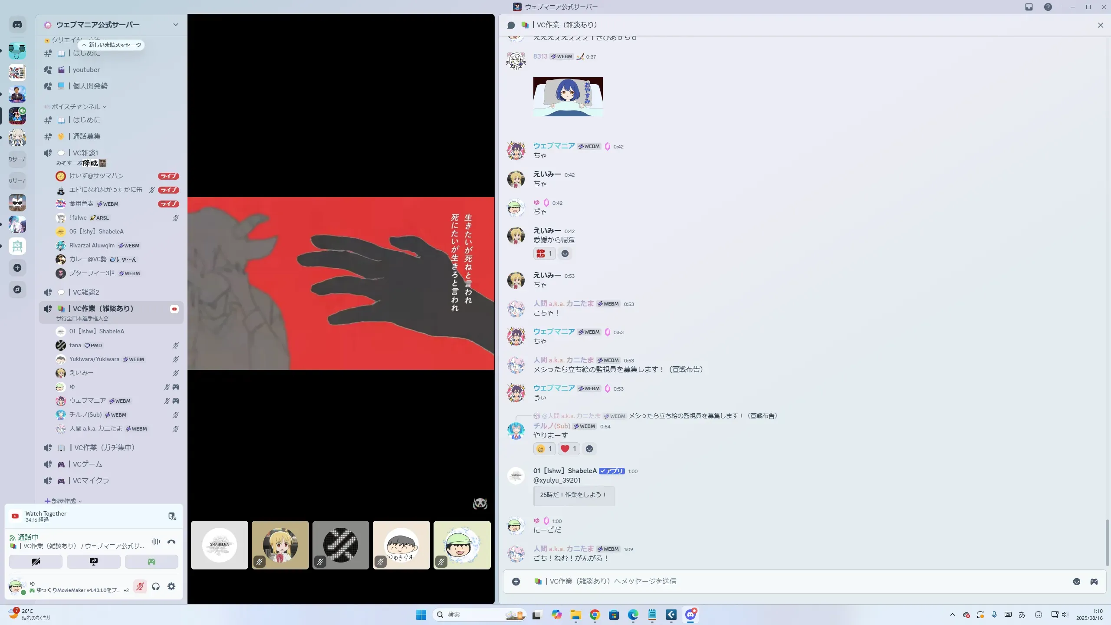This screenshot has width=1111, height=625.
Task: Open emoji picker in message box
Action: pyautogui.click(x=1077, y=582)
